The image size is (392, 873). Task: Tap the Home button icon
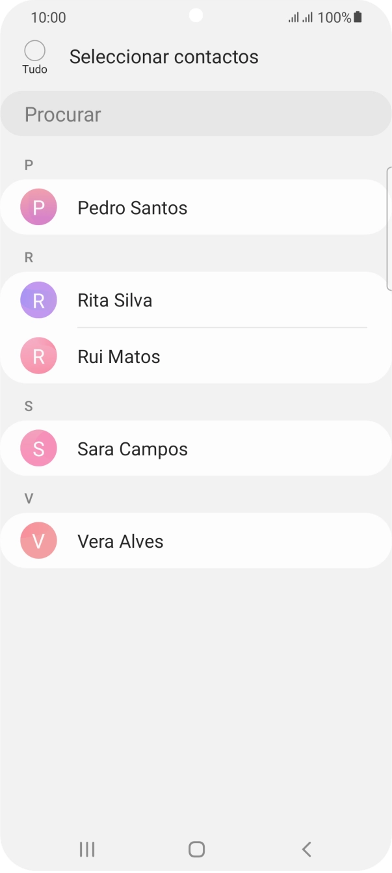pyautogui.click(x=196, y=849)
